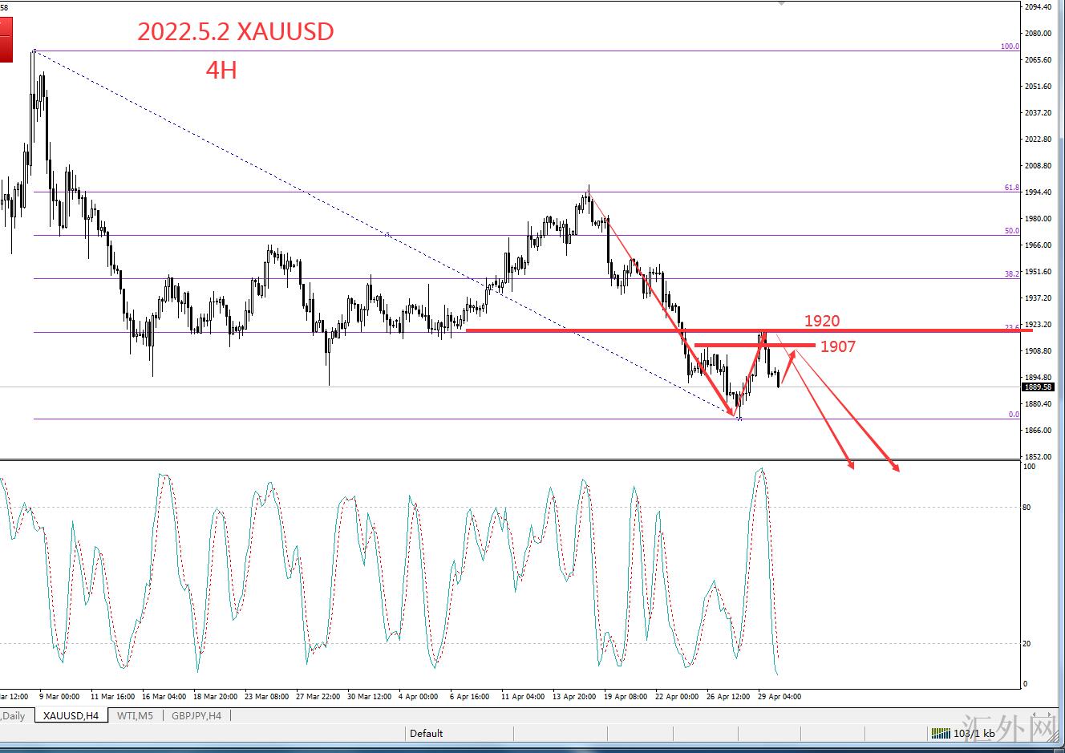The height and width of the screenshot is (753, 1065).
Task: Click the 22 Apr 00:00 time label
Action: [678, 697]
